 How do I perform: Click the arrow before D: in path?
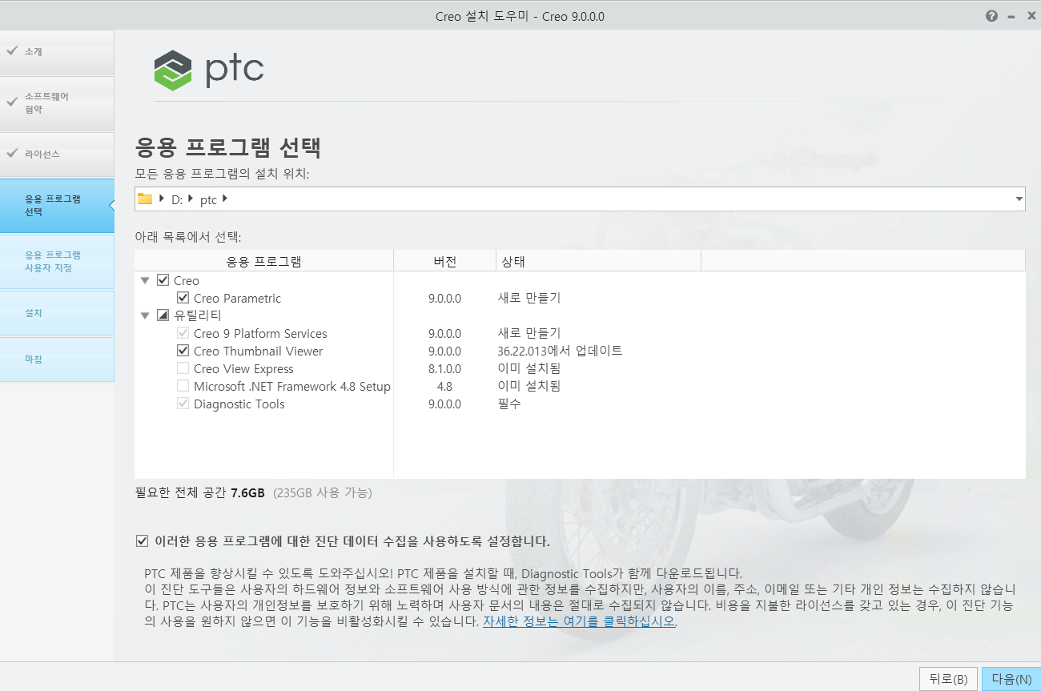(163, 199)
